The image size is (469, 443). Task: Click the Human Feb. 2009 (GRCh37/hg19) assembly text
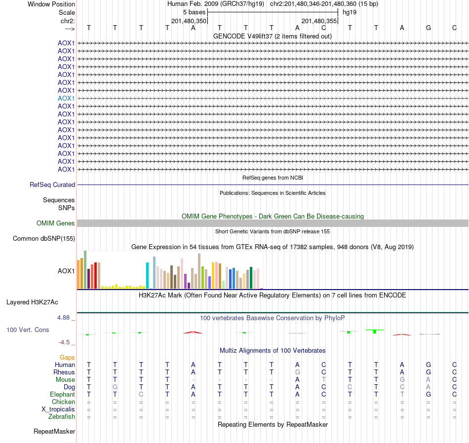click(216, 4)
